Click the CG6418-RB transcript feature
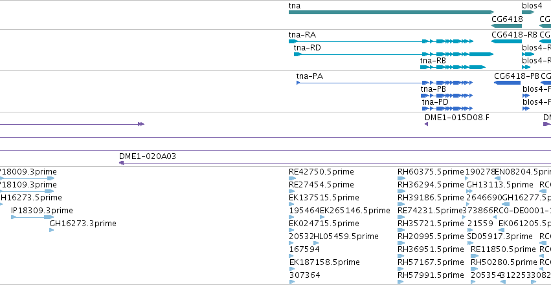This screenshot has width=551, height=285. click(506, 41)
